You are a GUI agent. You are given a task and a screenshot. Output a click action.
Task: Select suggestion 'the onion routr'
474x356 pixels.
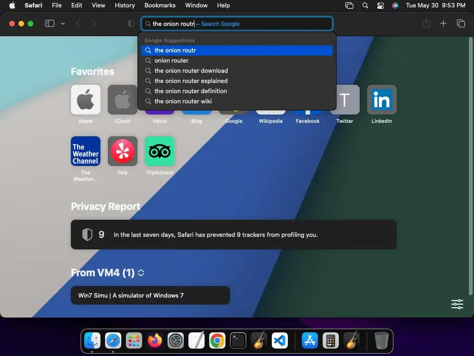tap(237, 50)
